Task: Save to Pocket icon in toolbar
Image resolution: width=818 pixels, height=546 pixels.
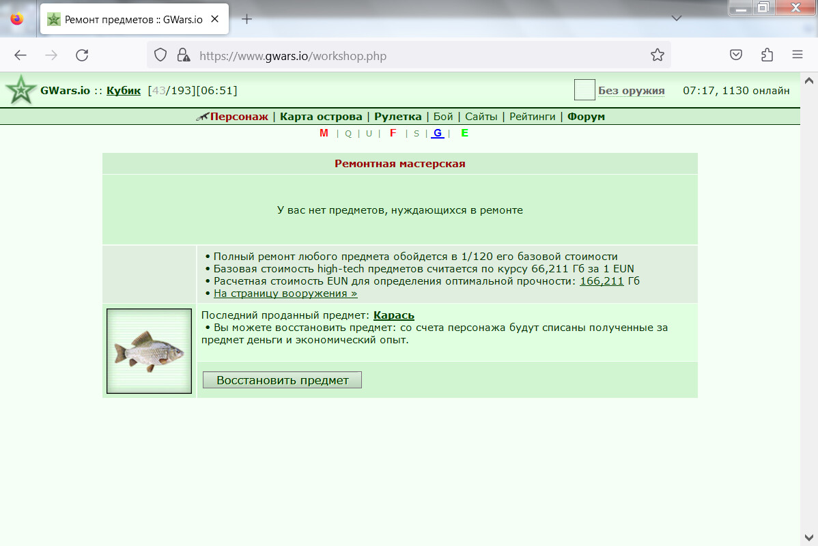Action: 736,55
